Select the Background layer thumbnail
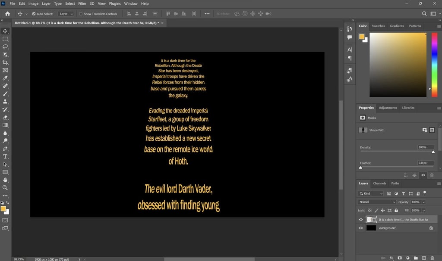The width and height of the screenshot is (442, 261). pos(371,228)
